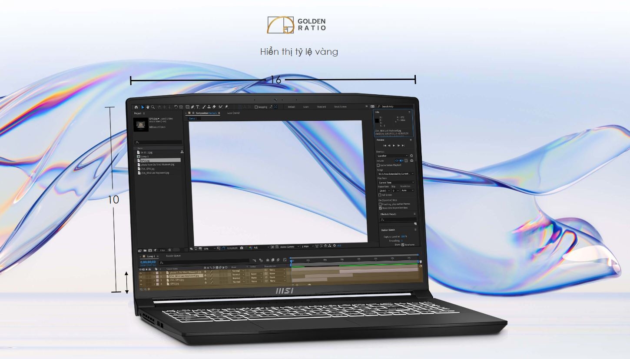Uncheck Move time to preview time
The width and height of the screenshot is (630, 359).
pyautogui.click(x=380, y=208)
